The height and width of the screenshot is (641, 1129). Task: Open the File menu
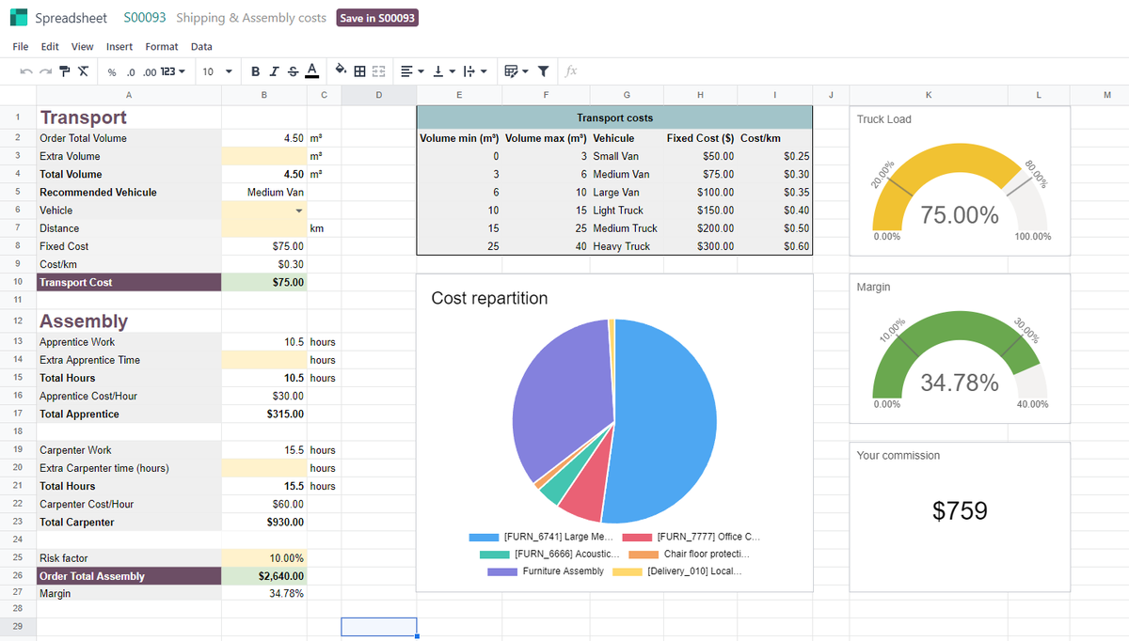[x=20, y=46]
